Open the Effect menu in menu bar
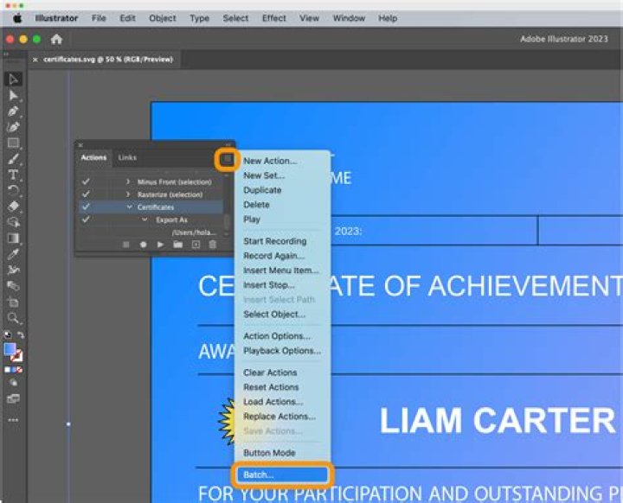Image resolution: width=623 pixels, height=503 pixels. [x=273, y=17]
